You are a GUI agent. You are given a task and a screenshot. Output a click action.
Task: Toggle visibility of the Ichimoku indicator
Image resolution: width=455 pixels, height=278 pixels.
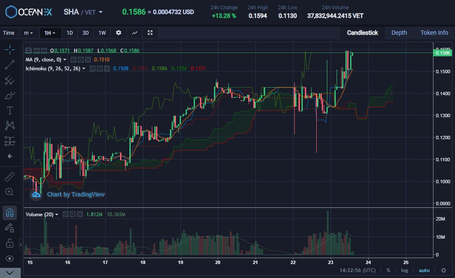point(93,68)
